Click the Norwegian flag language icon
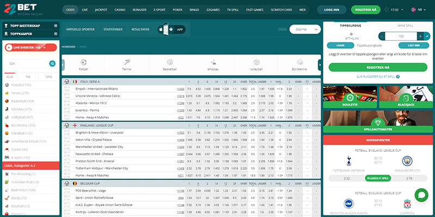This screenshot has height=217, width=435. click(413, 10)
